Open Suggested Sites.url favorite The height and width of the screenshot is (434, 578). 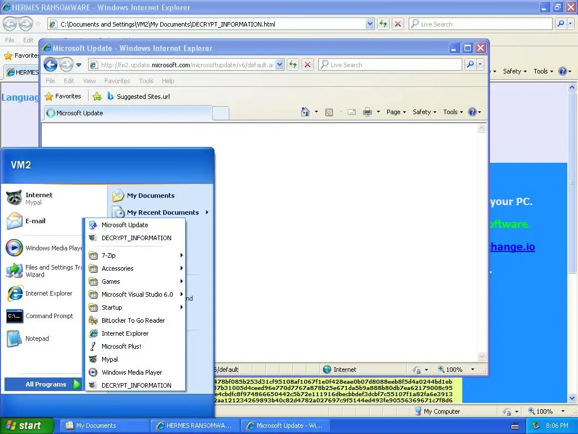139,96
